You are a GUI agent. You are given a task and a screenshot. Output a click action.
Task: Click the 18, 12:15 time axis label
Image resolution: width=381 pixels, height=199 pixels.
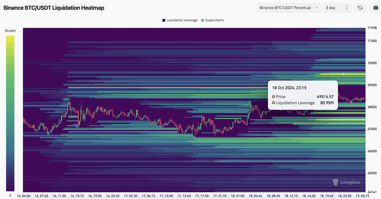pyautogui.click(x=291, y=196)
